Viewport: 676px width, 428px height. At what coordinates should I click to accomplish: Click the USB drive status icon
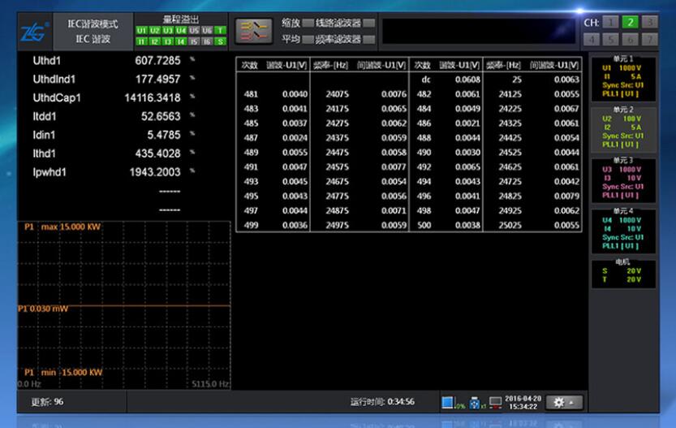pyautogui.click(x=473, y=402)
